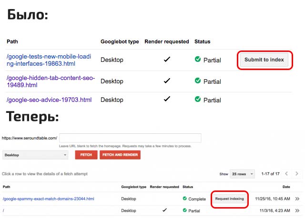The height and width of the screenshot is (220, 305).
Task: Go to previous page of results arrow
Action: (286, 174)
